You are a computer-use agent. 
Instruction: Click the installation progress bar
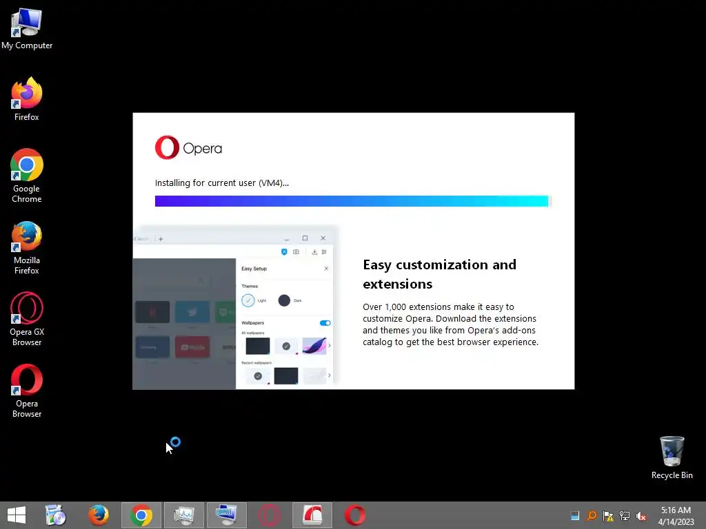[353, 201]
